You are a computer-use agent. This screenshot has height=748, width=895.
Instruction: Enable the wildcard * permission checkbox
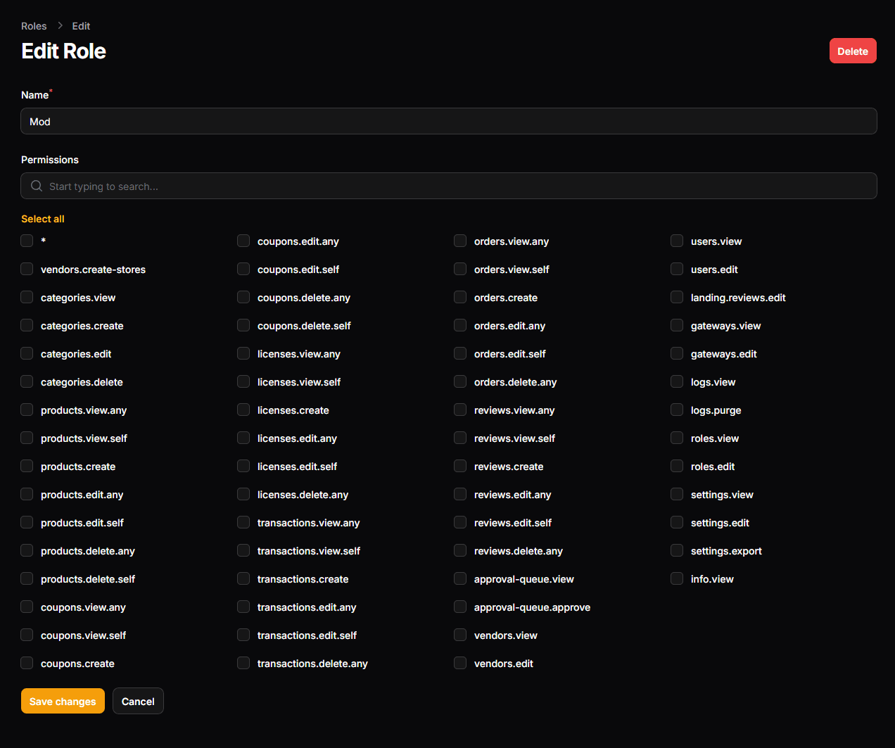coord(27,241)
